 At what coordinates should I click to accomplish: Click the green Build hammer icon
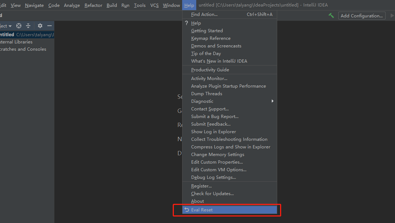pos(331,16)
